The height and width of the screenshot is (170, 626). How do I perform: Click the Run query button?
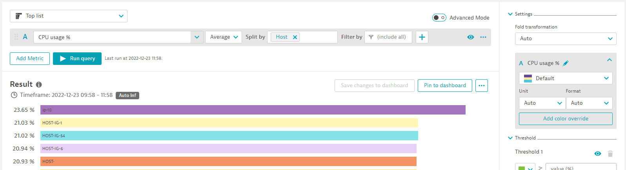point(77,59)
